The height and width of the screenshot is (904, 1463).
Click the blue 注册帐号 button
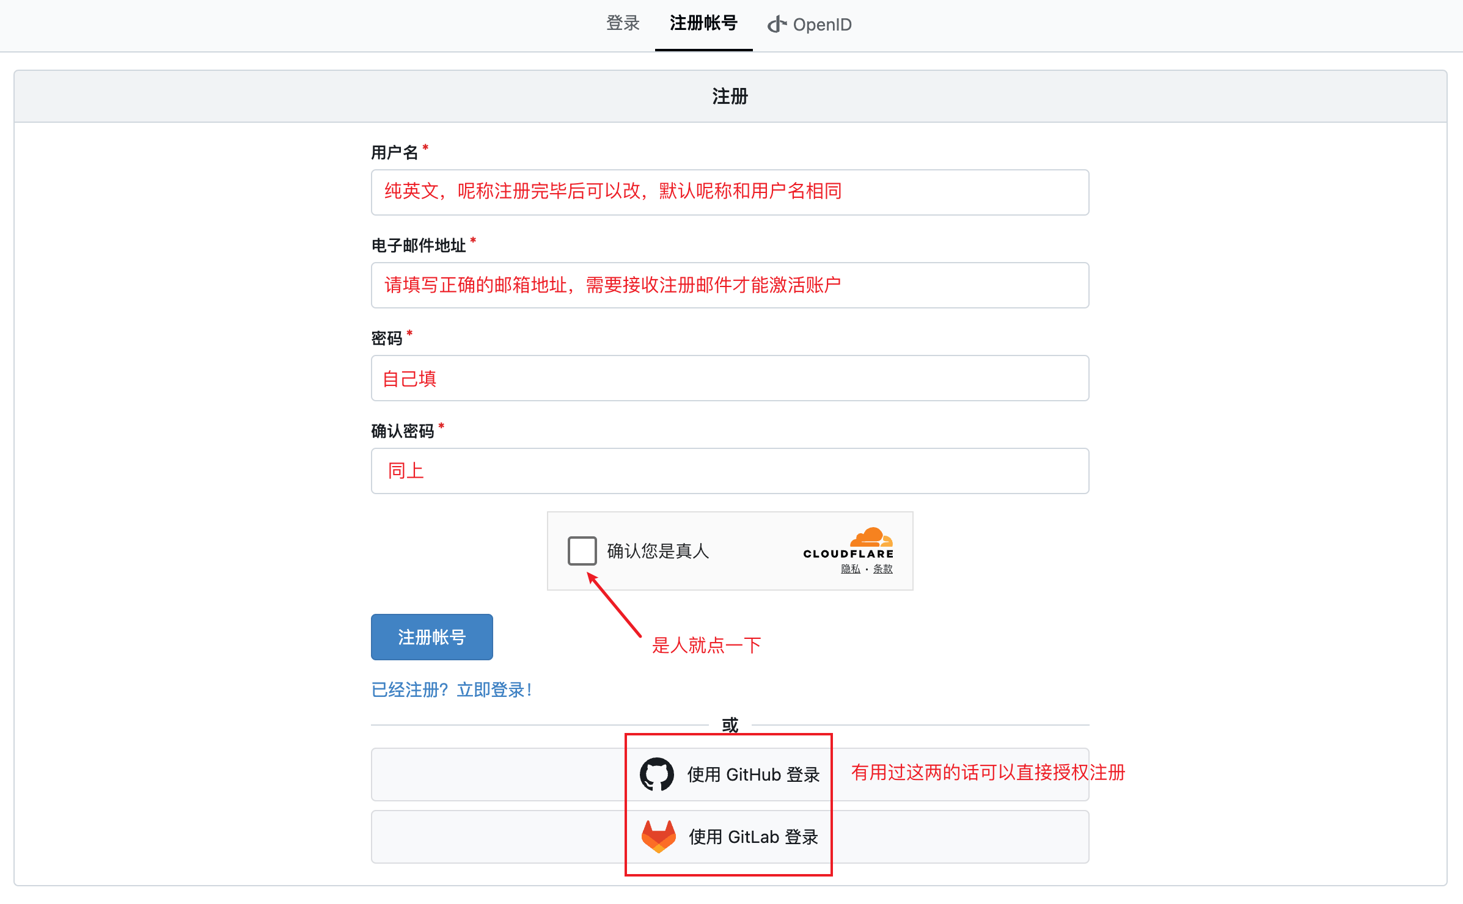432,637
